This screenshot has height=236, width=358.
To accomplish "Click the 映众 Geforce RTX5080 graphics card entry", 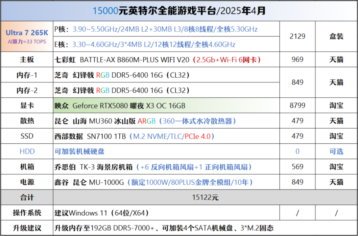I will pyautogui.click(x=120, y=106).
